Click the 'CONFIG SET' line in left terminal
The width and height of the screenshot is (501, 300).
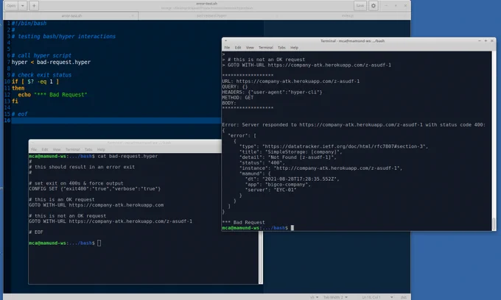(94, 189)
